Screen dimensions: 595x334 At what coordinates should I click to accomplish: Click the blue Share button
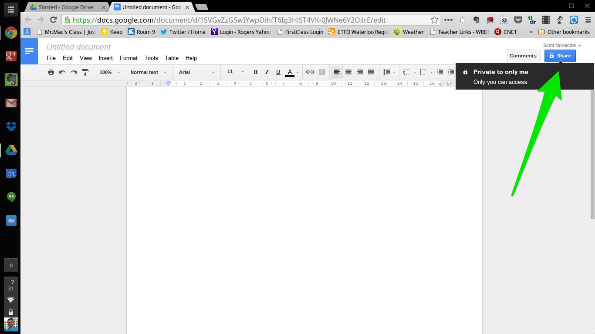(x=560, y=56)
